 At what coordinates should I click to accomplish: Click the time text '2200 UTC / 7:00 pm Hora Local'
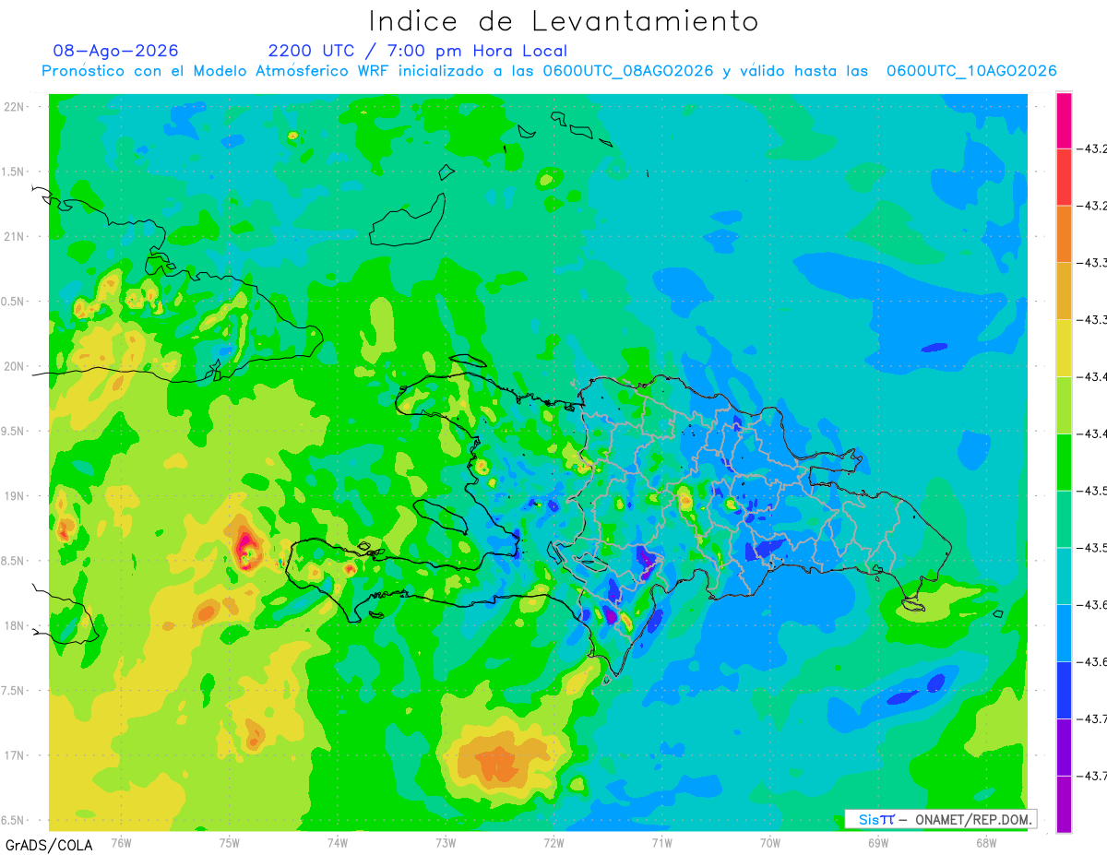click(x=418, y=51)
